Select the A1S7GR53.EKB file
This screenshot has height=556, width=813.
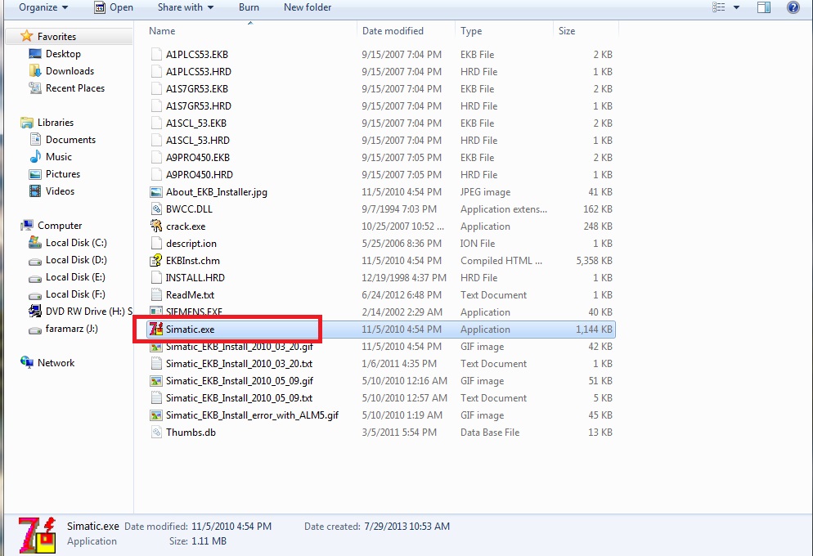[x=196, y=88]
